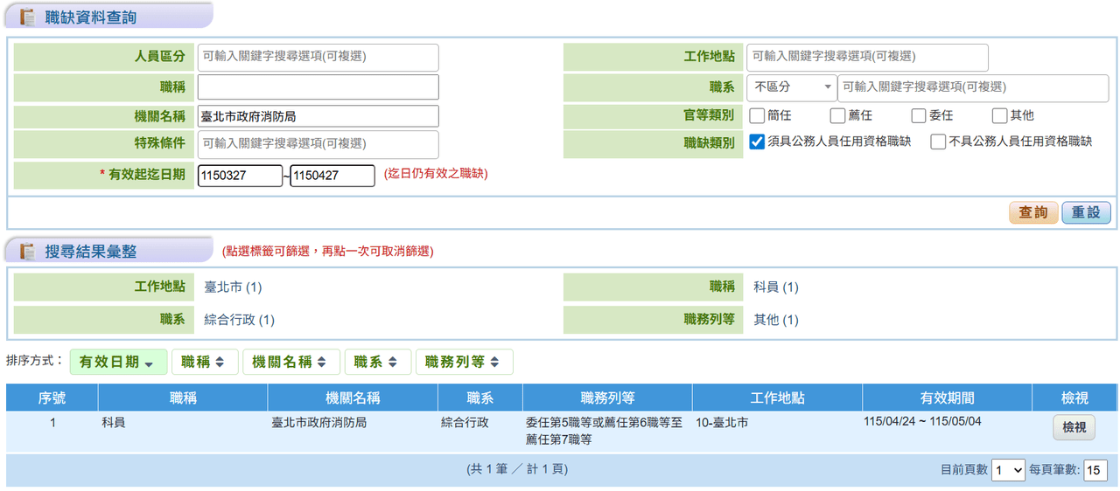Viewport: 1120px width, 491px height.
Task: Click the 檢視 column header
Action: click(1074, 398)
